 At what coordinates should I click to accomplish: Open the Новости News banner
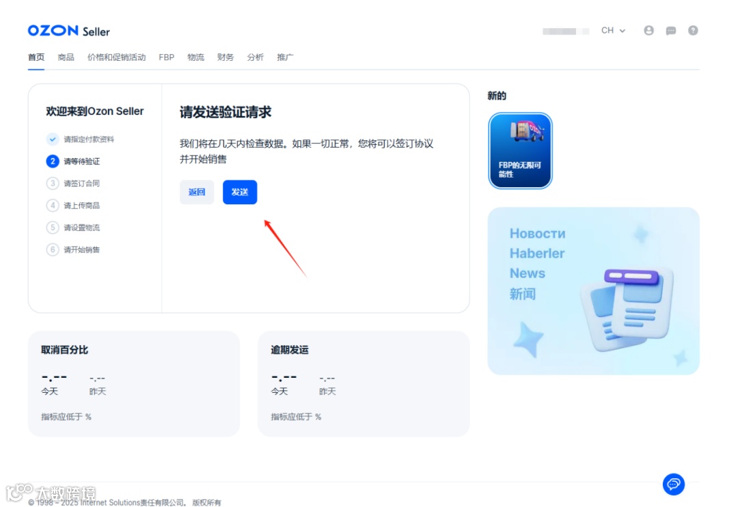coord(594,291)
